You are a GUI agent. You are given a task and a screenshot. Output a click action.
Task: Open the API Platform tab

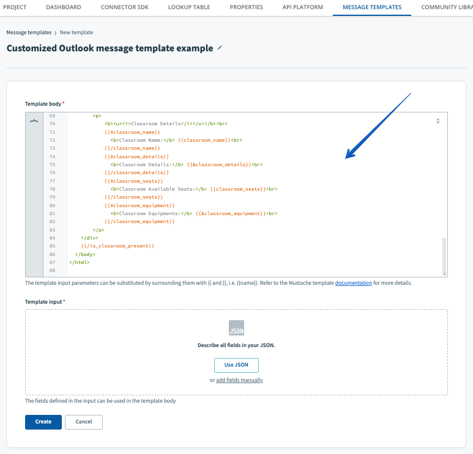pos(303,7)
